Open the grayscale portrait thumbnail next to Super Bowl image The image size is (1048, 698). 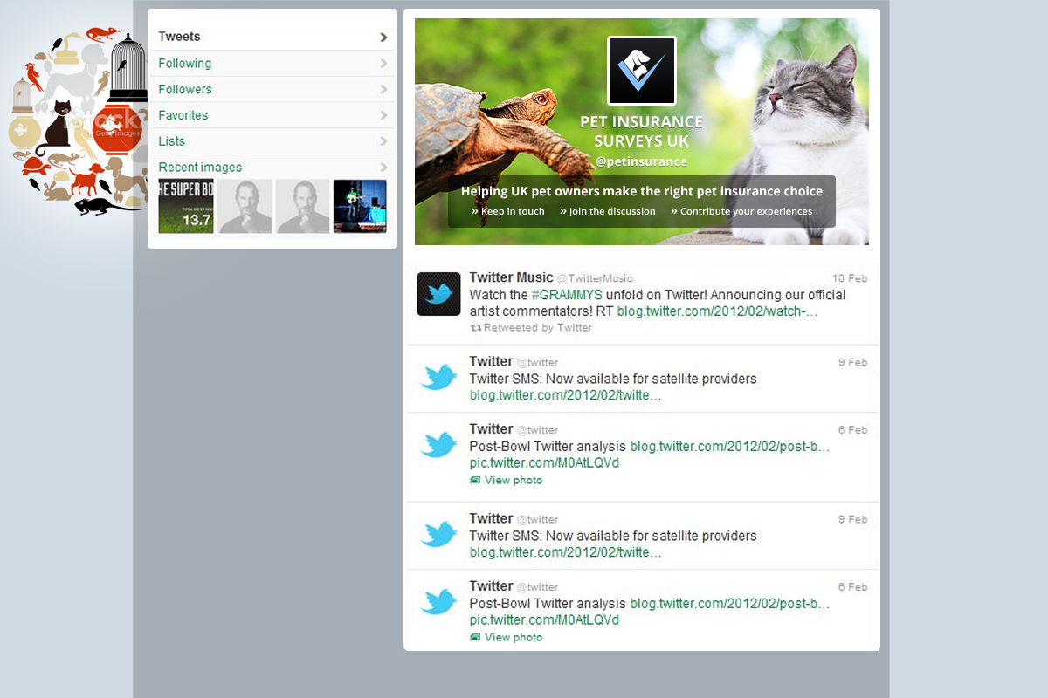coord(245,207)
